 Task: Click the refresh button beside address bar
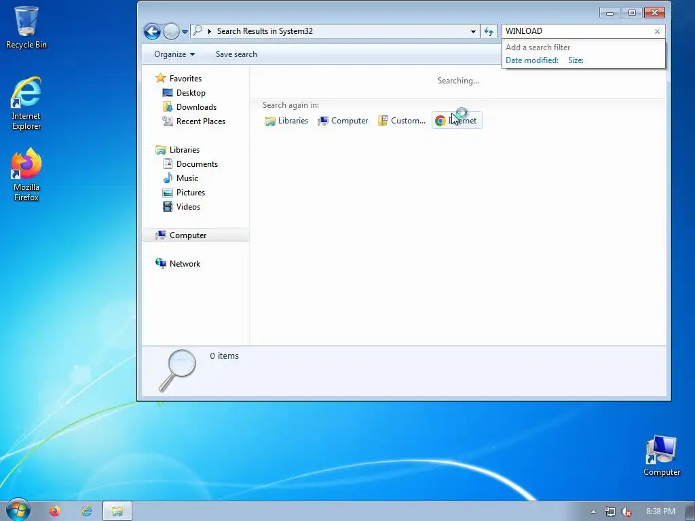489,31
